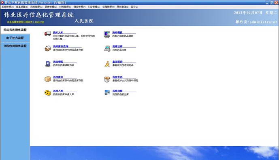Click the warehouse house icon for 药库库存查询
This screenshot has height=160, width=279.
[x=48, y=48]
